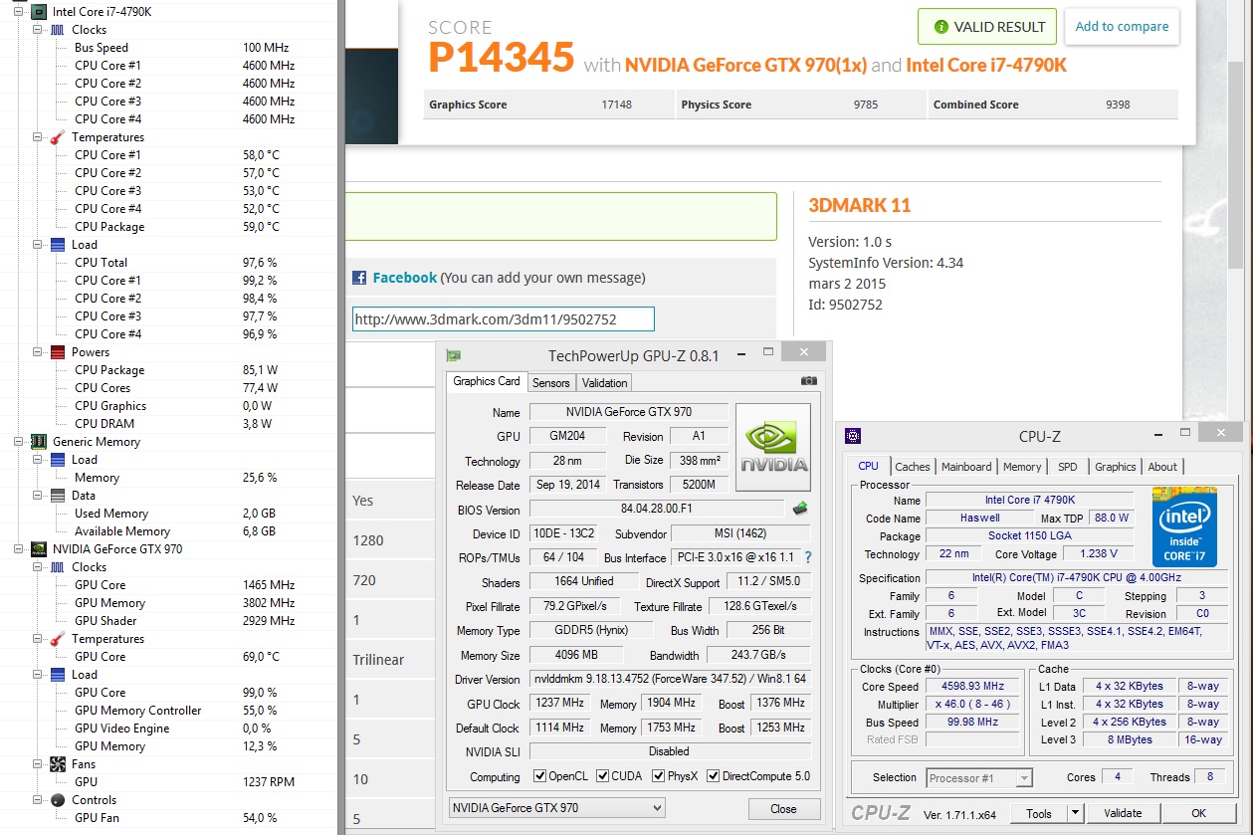Toggle the CUDA checkbox
1253x835 pixels.
601,776
